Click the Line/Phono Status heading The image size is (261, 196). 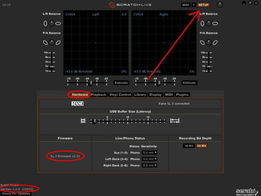[x=130, y=138]
